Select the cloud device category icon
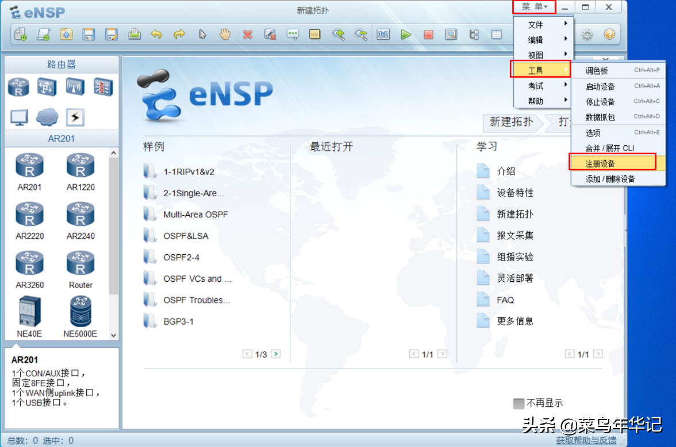 (x=47, y=117)
